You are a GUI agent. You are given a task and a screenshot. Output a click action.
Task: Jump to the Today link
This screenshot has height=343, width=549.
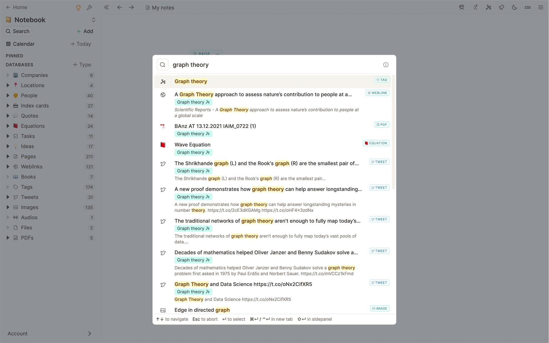pos(81,44)
